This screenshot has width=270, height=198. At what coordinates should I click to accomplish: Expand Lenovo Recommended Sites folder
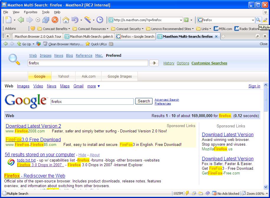[x=170, y=29]
